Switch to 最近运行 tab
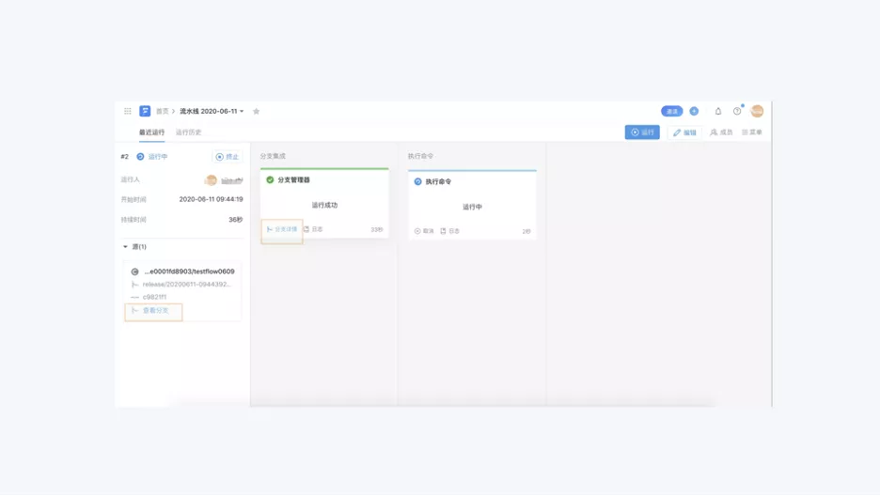Viewport: 880px width, 496px height. [151, 132]
